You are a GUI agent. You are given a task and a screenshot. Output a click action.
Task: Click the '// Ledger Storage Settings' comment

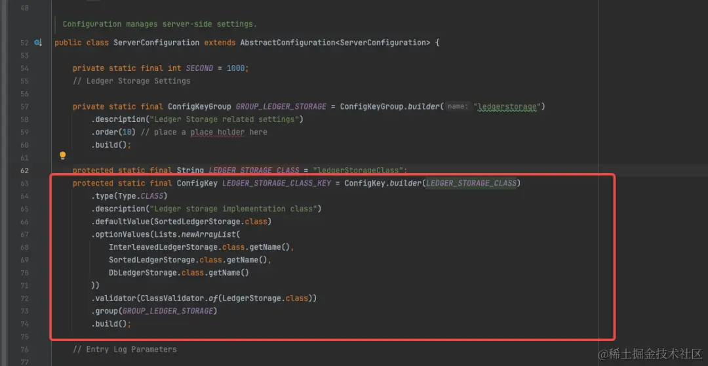click(x=131, y=81)
